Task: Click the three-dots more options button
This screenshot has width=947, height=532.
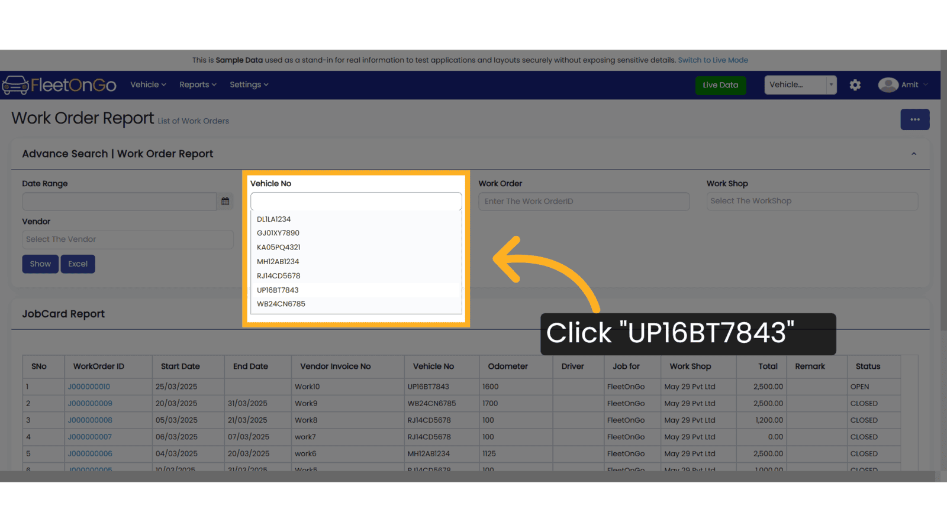Action: tap(915, 119)
